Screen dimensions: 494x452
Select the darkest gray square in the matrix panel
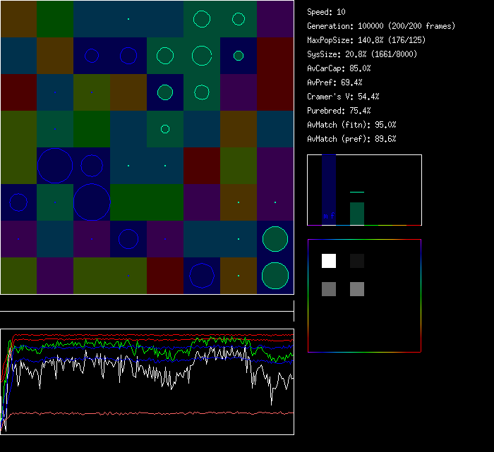point(357,261)
